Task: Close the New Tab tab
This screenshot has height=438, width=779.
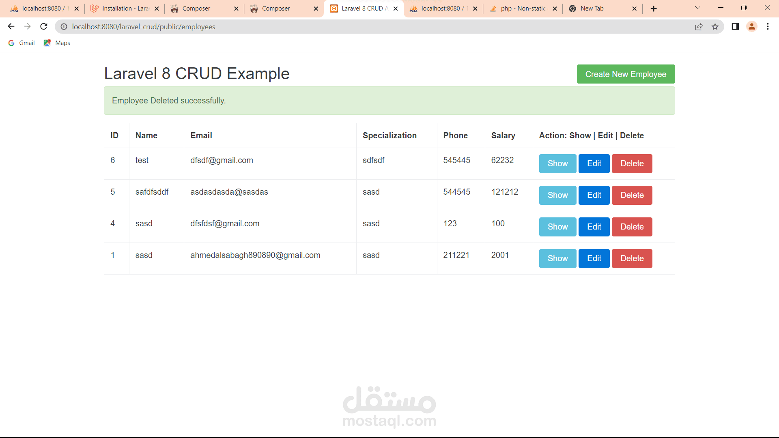Action: coord(635,9)
